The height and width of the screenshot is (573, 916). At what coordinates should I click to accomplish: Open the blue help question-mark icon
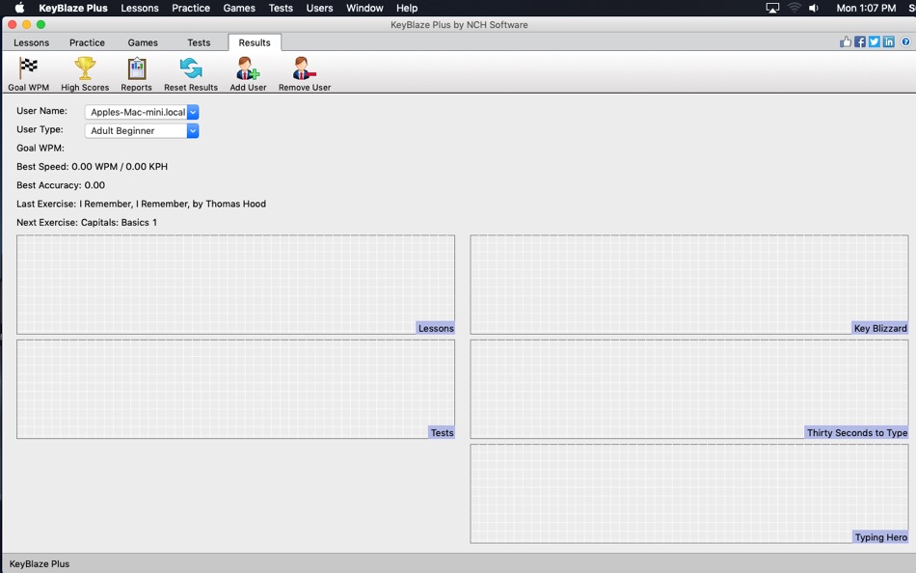click(x=905, y=41)
